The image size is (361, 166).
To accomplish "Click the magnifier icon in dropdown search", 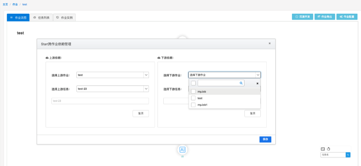I will point(241,83).
